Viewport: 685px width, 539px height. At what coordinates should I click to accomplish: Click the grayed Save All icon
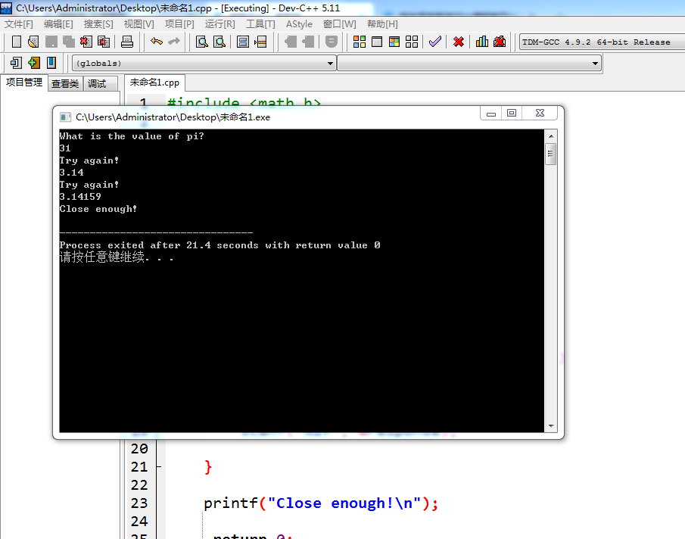(69, 42)
